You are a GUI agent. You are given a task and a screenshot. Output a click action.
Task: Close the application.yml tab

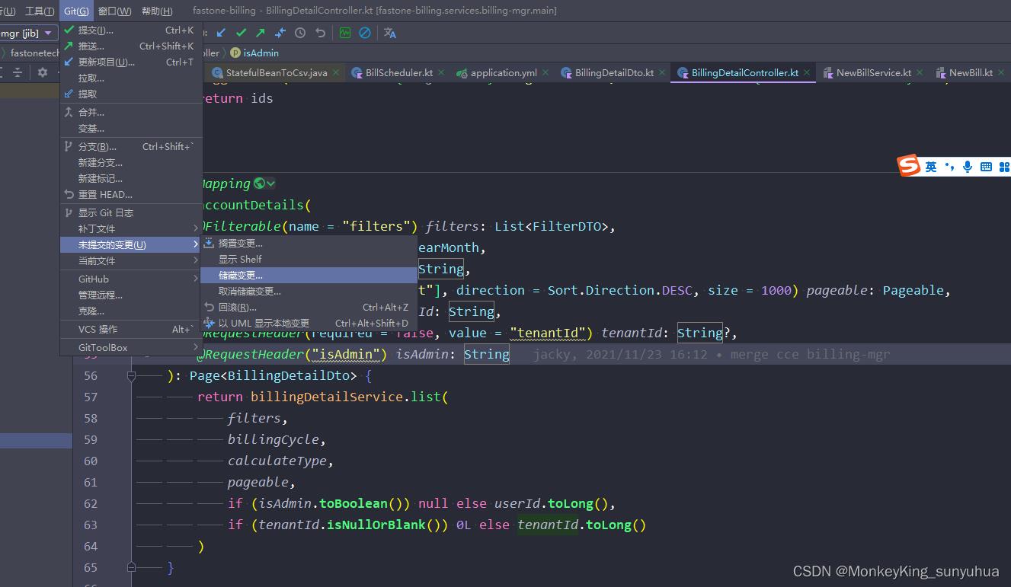(545, 72)
